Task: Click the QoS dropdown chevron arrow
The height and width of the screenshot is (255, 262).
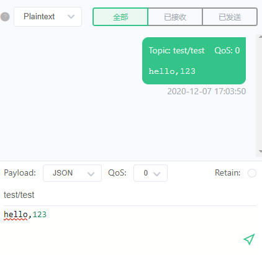Action: (x=157, y=174)
